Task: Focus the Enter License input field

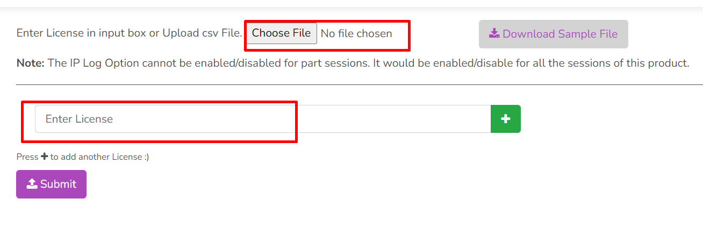Action: 263,119
